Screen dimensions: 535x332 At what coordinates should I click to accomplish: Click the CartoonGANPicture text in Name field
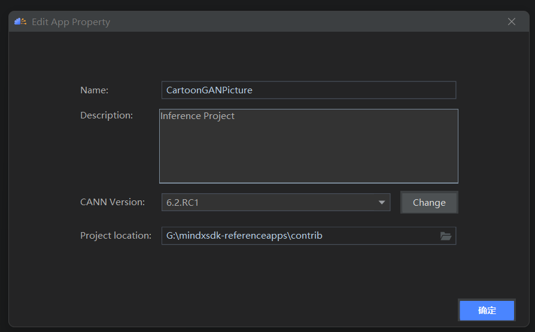[209, 90]
